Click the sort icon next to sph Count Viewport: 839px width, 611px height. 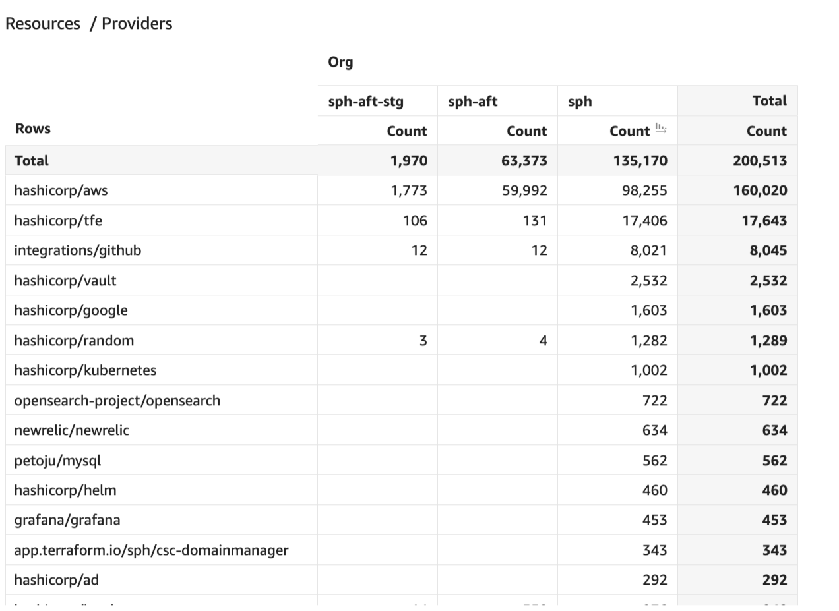(661, 129)
